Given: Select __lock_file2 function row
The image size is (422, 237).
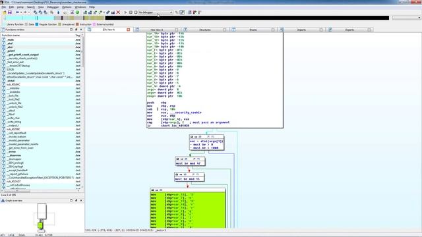Looking at the screenshot, I should (41, 99).
